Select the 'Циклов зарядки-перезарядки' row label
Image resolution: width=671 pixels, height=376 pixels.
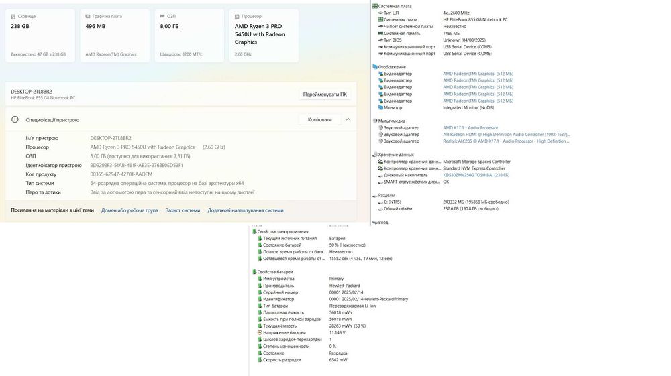tap(292, 340)
